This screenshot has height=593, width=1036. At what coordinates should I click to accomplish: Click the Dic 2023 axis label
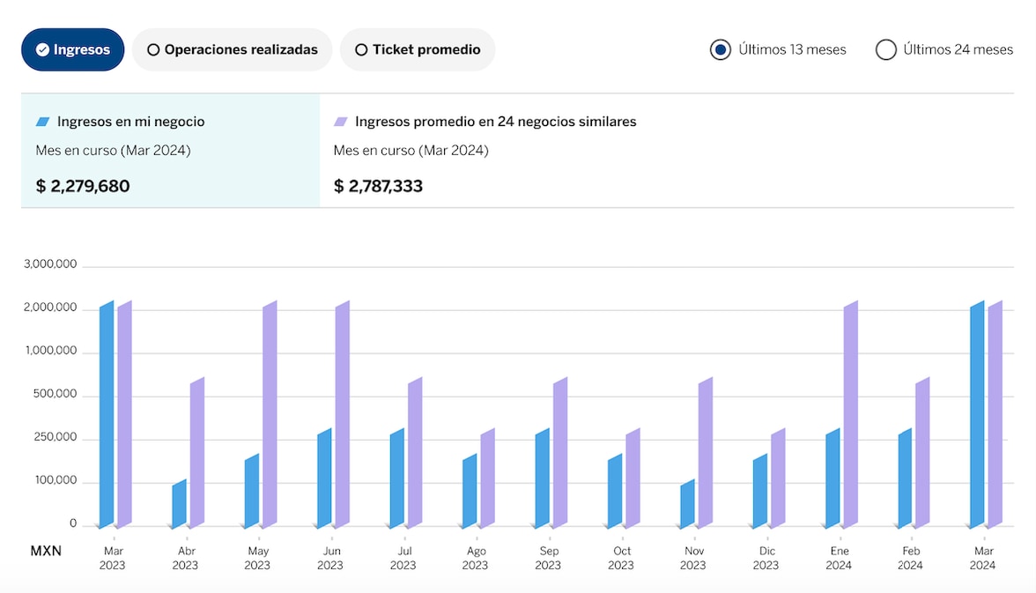[x=766, y=558]
